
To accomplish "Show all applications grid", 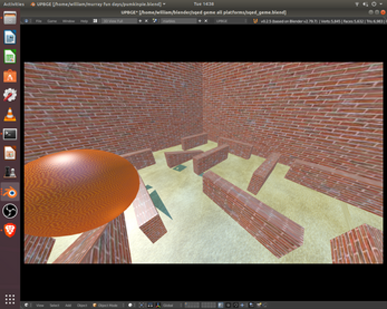I will point(10,299).
